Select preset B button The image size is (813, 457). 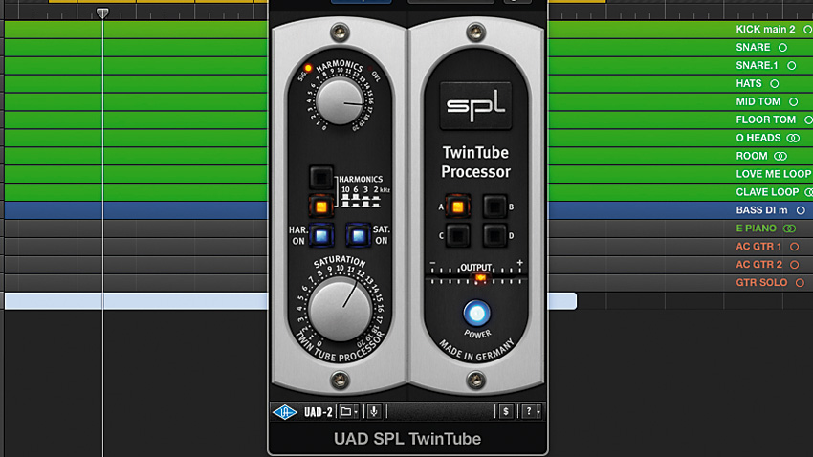pyautogui.click(x=494, y=207)
